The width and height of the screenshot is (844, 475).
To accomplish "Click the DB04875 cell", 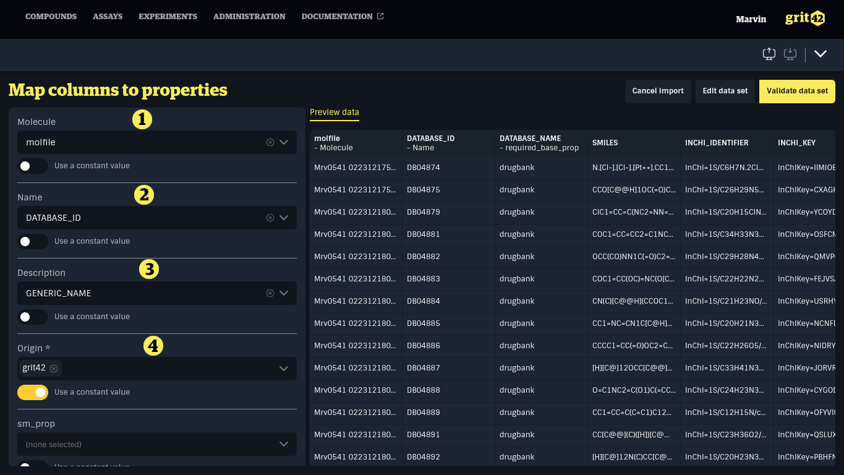I will tap(449, 190).
